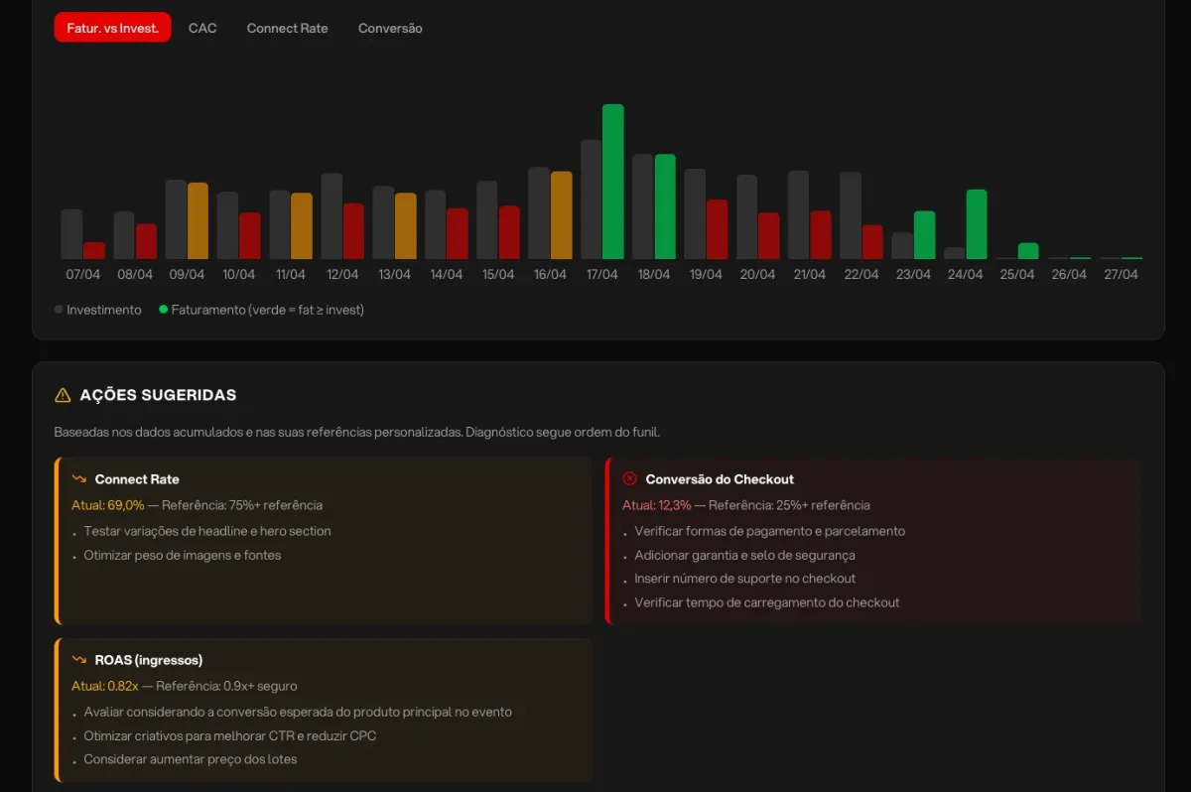The height and width of the screenshot is (792, 1191).
Task: Show the Conversão chart tab
Action: click(390, 28)
